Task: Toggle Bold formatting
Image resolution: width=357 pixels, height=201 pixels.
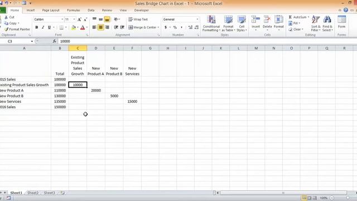Action: tap(37, 27)
